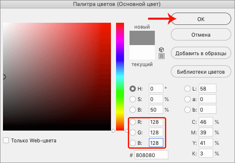The image size is (235, 163).
Task: Click the K black field showing 3
Action: 206,153
